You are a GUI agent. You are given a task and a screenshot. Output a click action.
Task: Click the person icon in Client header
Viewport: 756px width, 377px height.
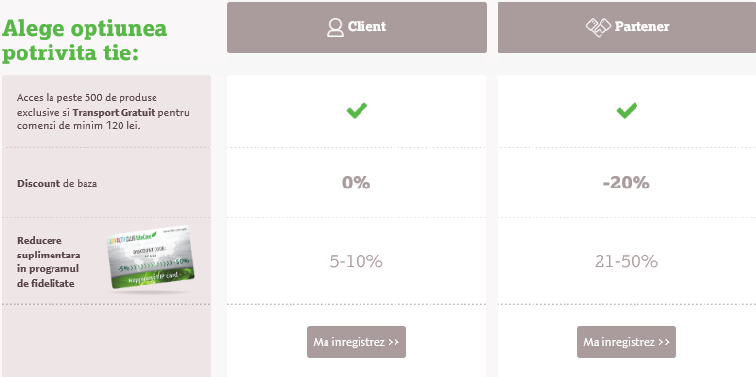335,27
